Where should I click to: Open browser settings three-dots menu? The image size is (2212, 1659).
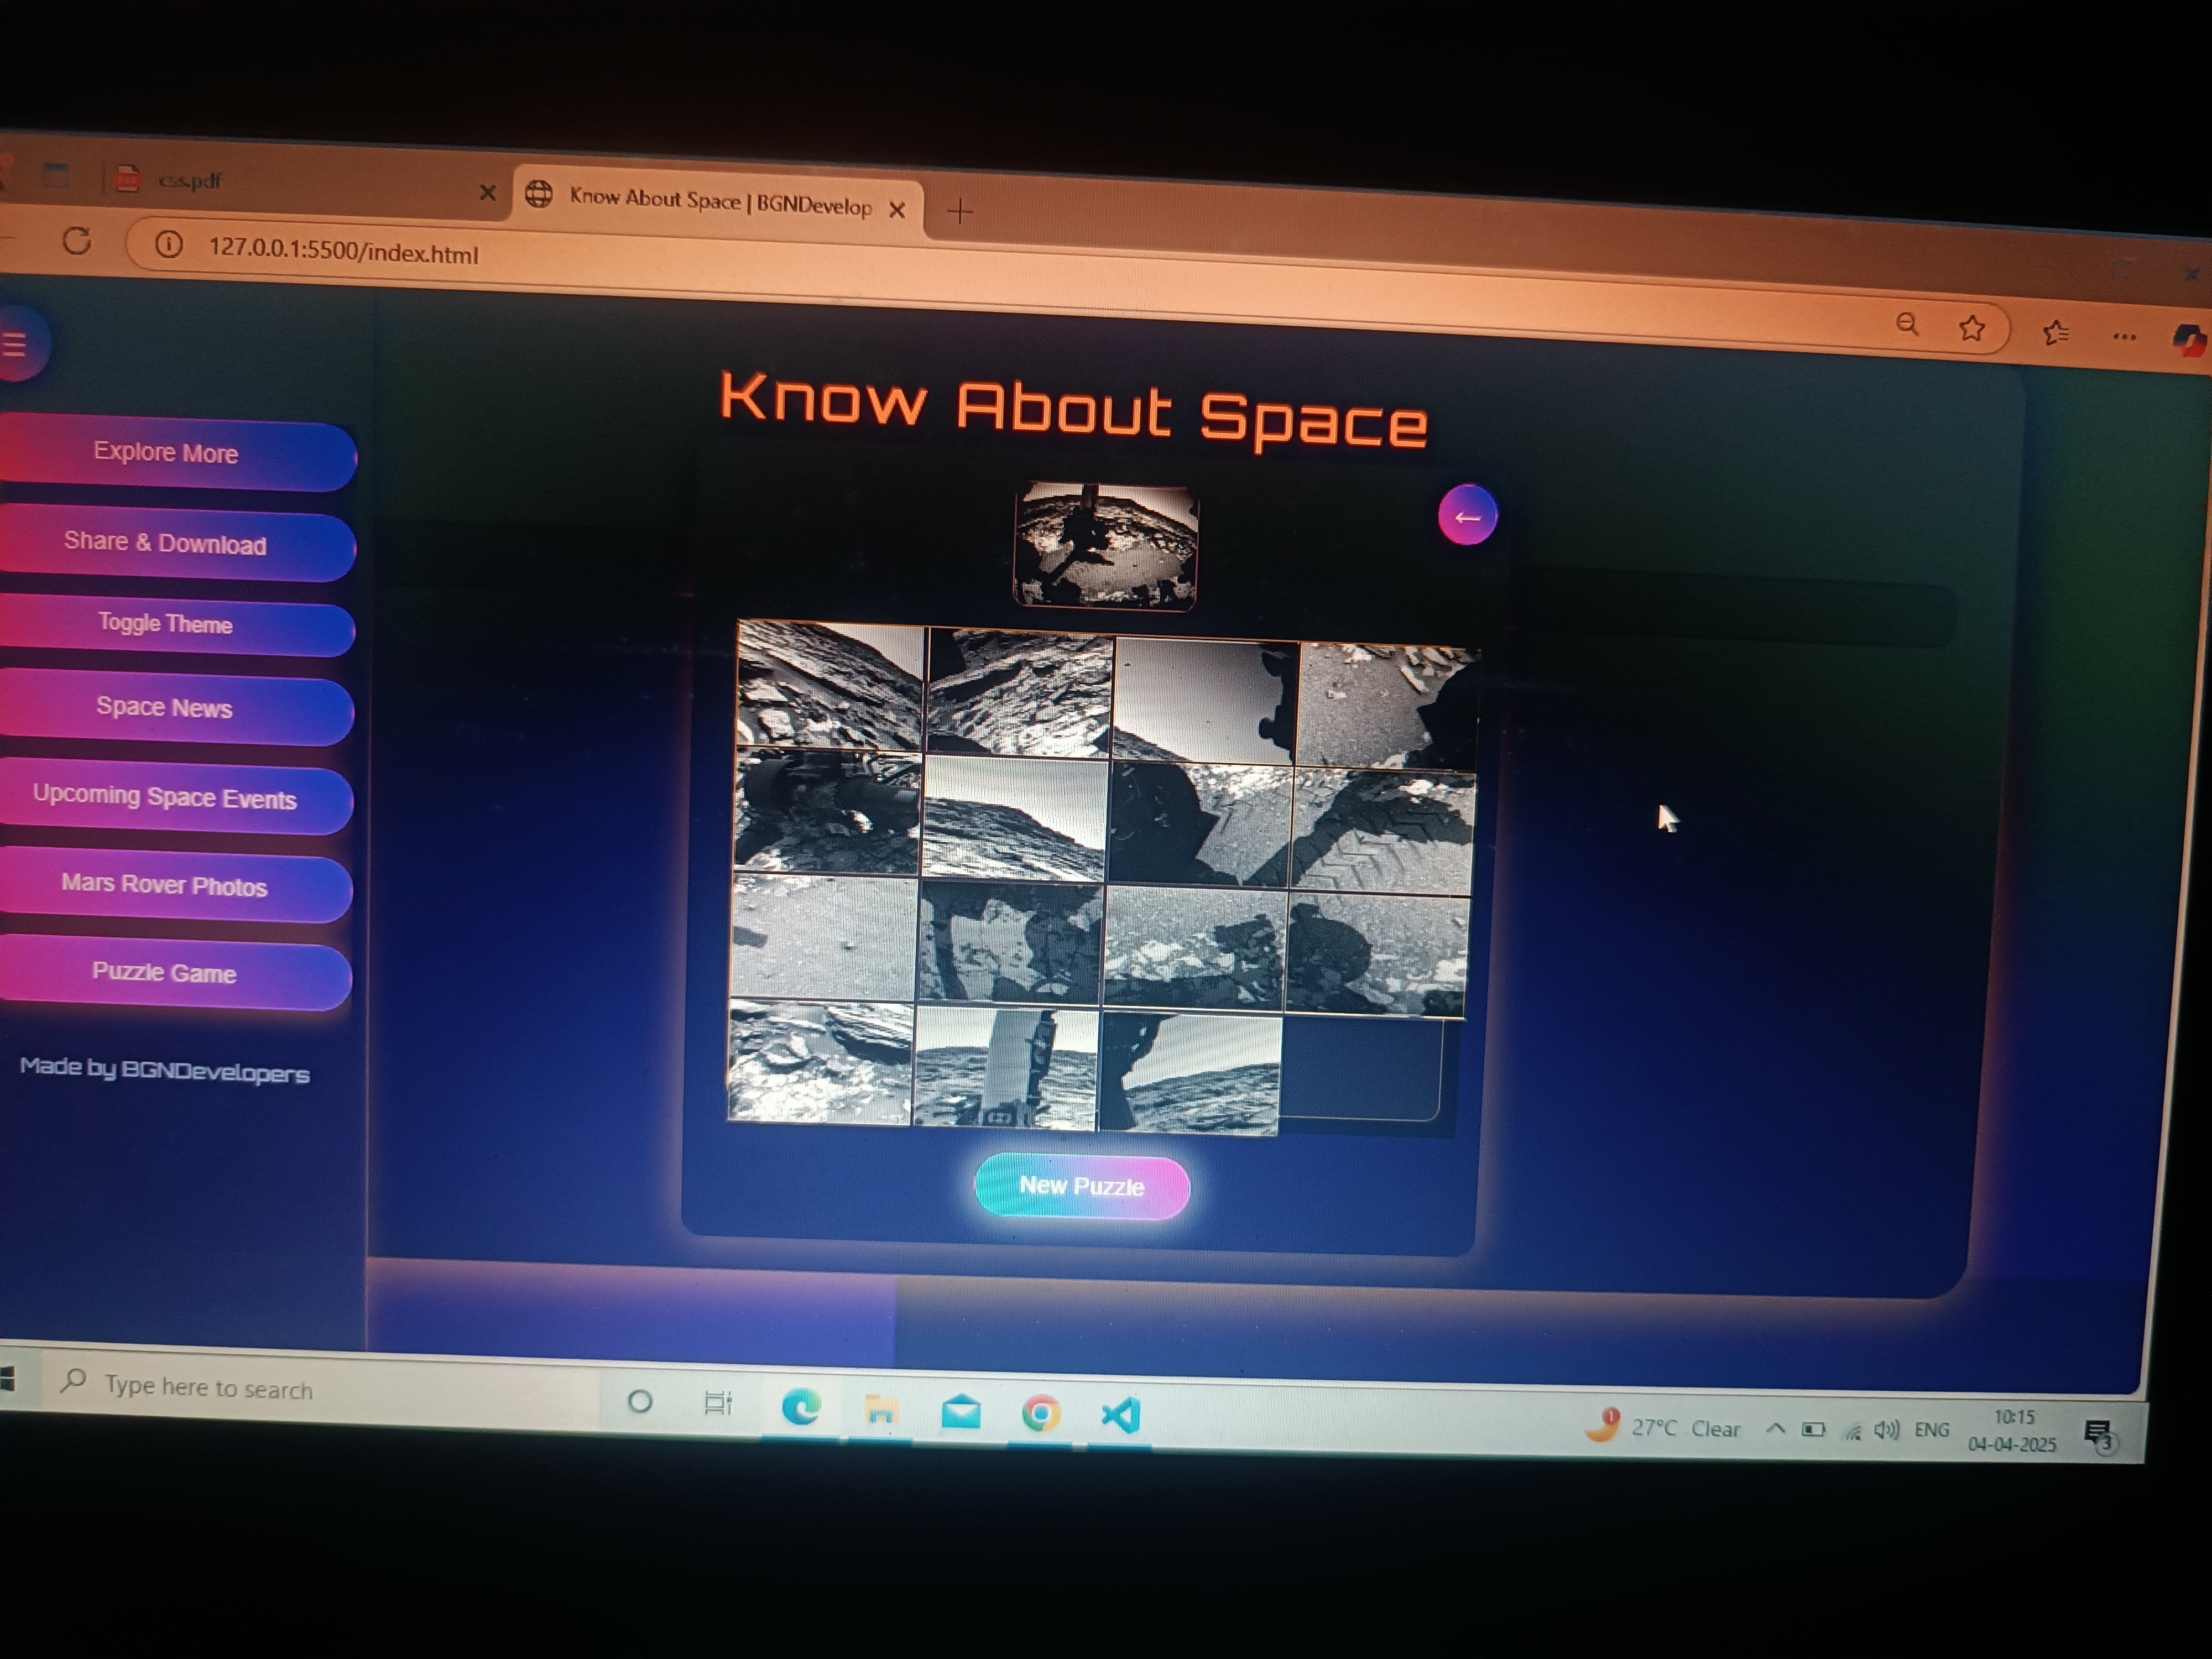tap(2124, 337)
